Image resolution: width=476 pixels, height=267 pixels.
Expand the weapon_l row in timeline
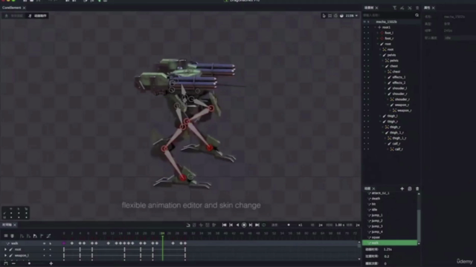click(5, 255)
